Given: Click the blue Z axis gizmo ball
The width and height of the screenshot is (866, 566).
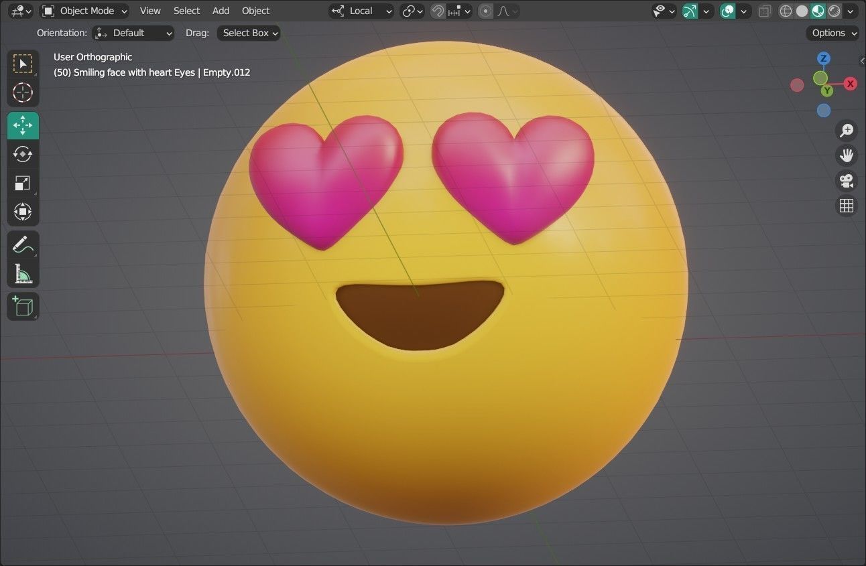Looking at the screenshot, I should tap(824, 59).
